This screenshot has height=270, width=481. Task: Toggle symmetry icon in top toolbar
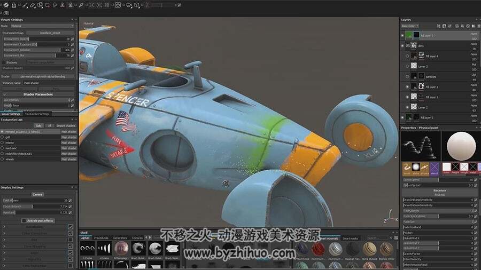(x=92, y=5)
